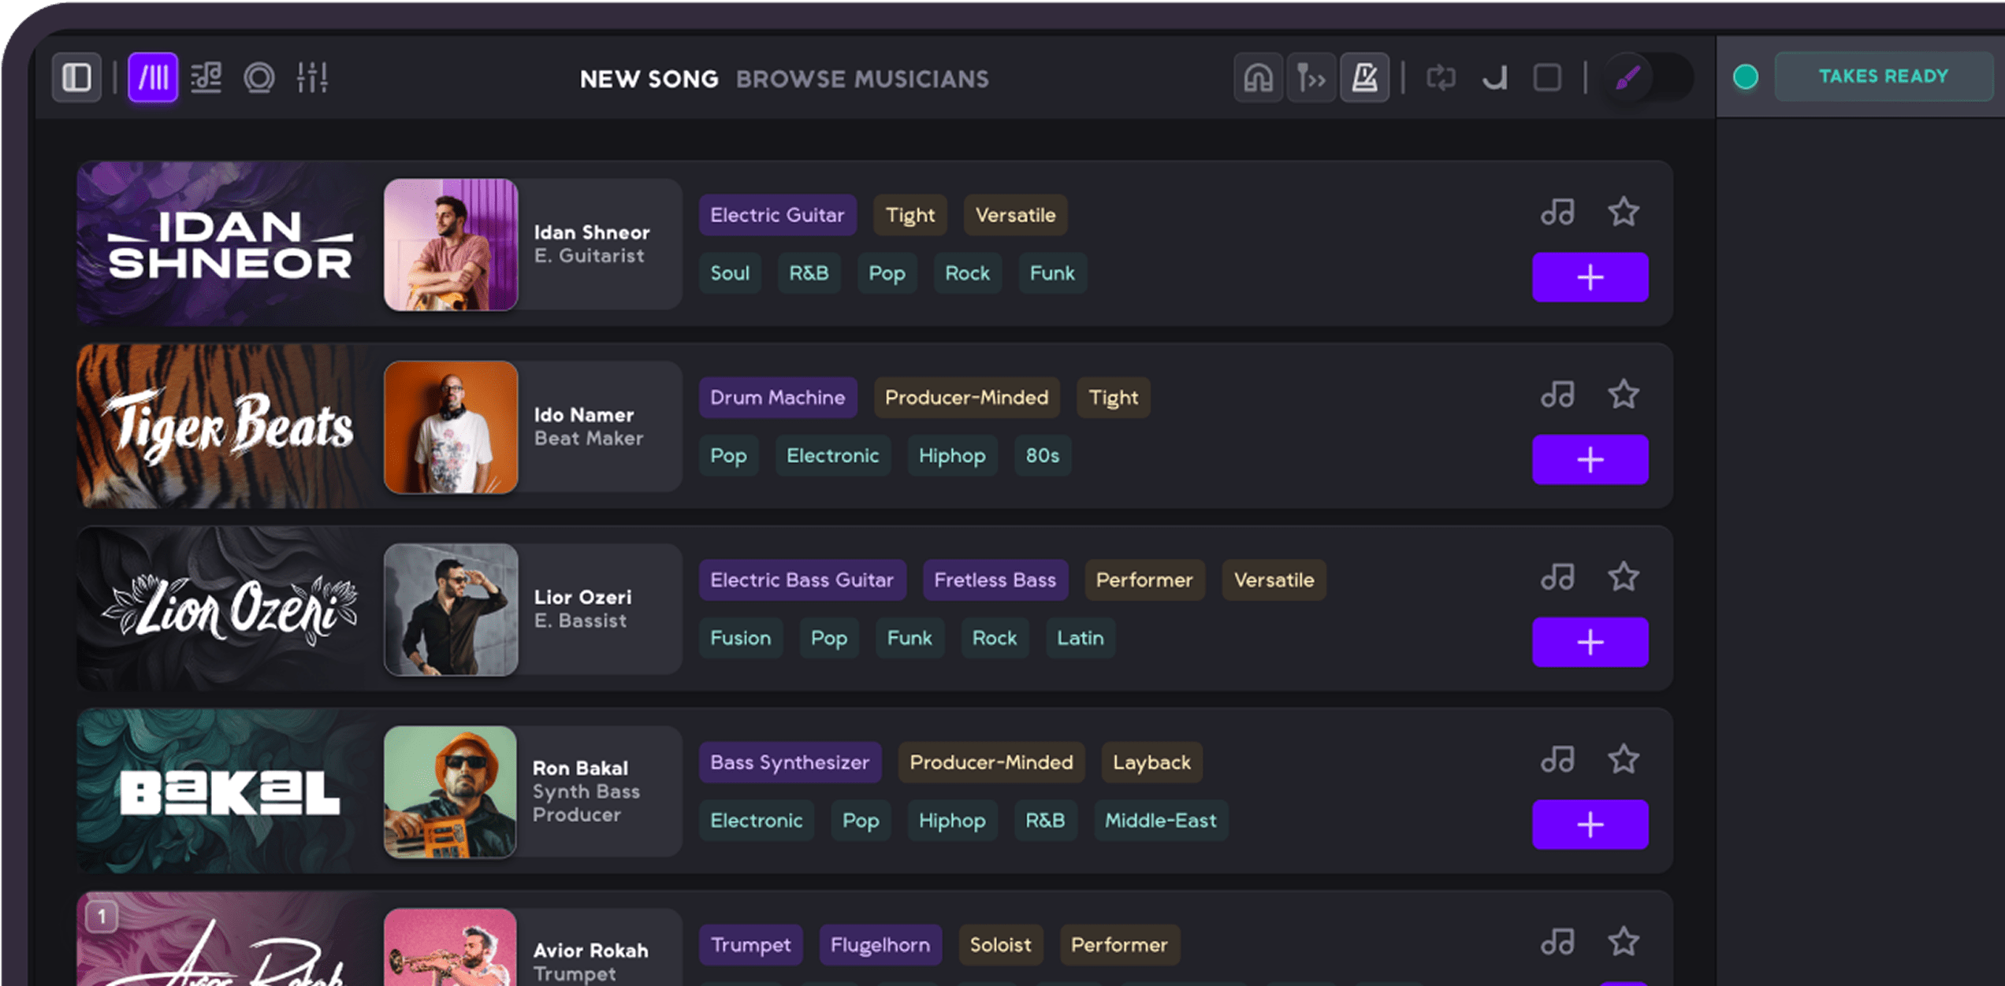Toggle loop playback
This screenshot has height=986, width=2005.
coord(1440,77)
